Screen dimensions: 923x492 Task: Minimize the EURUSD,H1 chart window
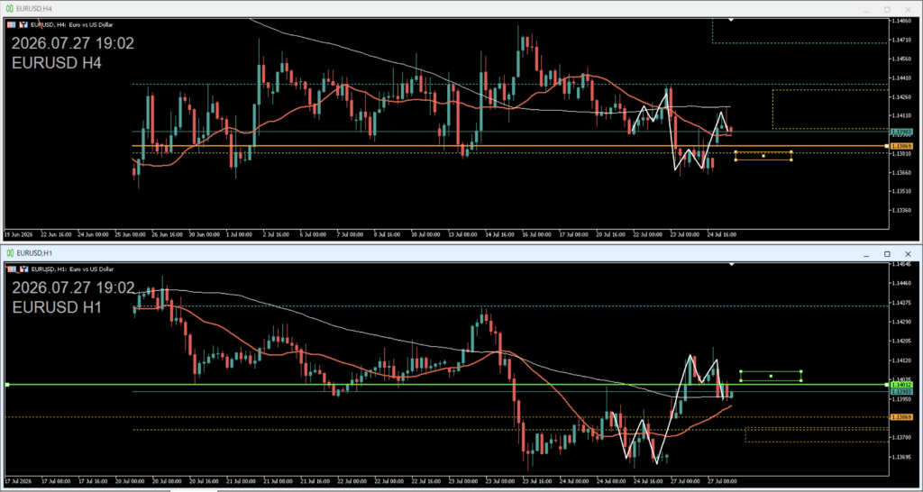point(866,253)
